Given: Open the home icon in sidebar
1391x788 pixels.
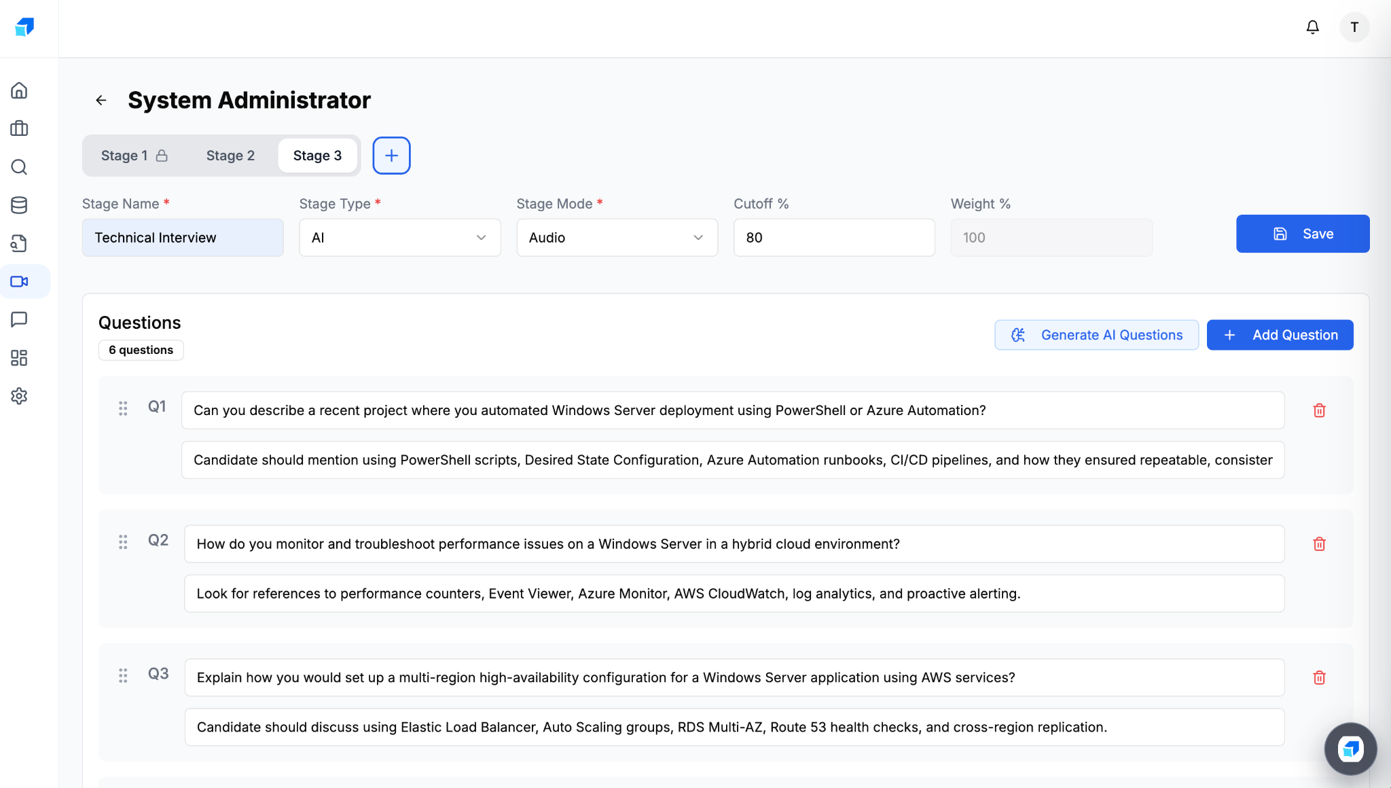Looking at the screenshot, I should pos(19,90).
